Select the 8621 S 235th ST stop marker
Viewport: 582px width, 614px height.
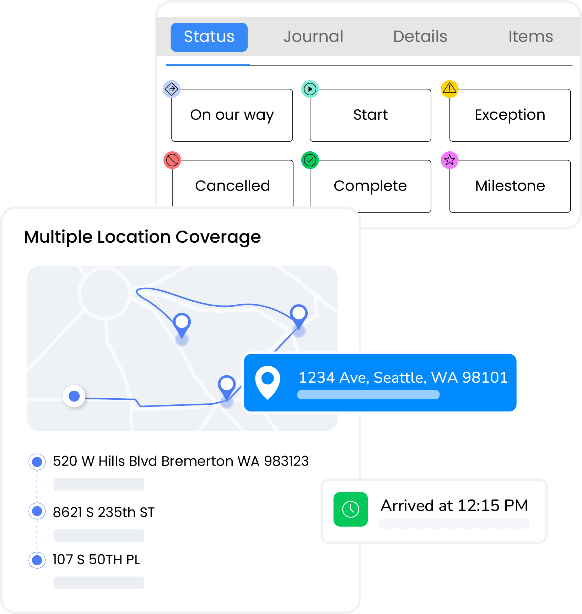(37, 511)
